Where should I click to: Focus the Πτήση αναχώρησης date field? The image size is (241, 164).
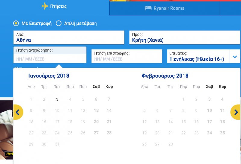point(50,55)
